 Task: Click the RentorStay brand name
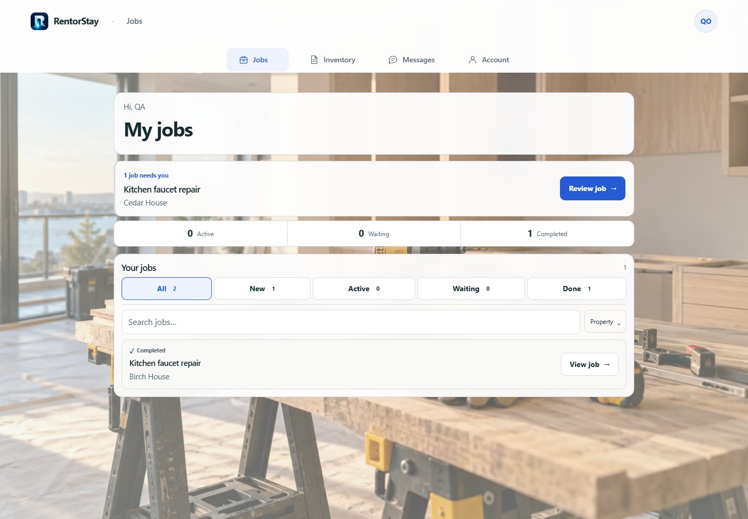coord(76,21)
